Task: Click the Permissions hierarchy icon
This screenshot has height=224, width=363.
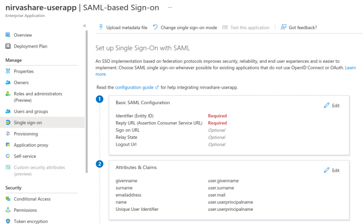Action: coord(8,210)
